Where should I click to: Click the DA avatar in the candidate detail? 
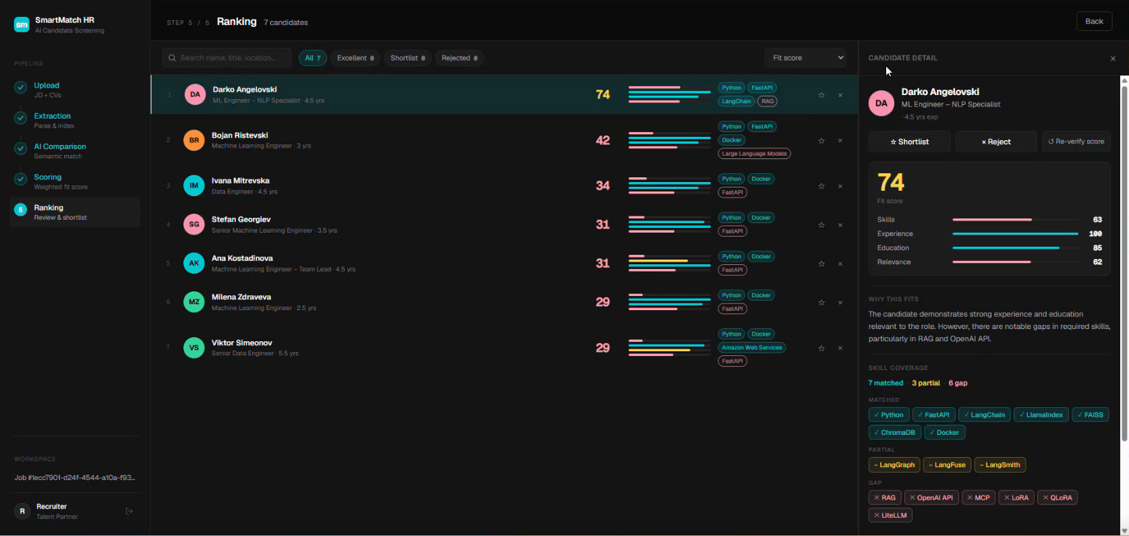coord(881,103)
